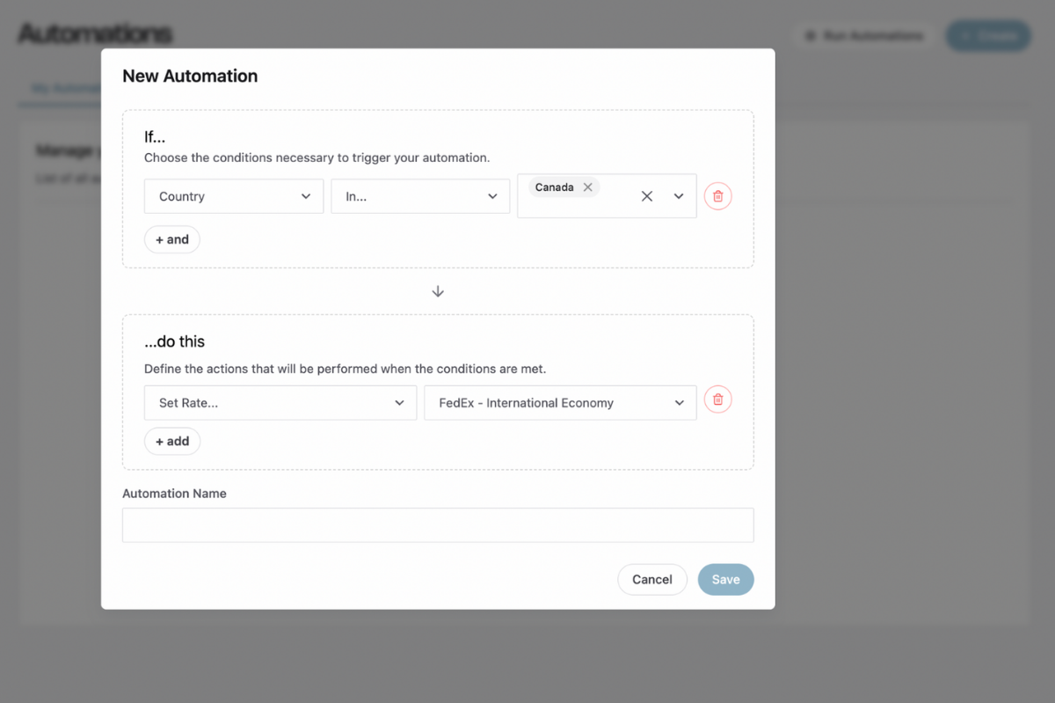Open the Country condition field dropdown

tap(234, 196)
